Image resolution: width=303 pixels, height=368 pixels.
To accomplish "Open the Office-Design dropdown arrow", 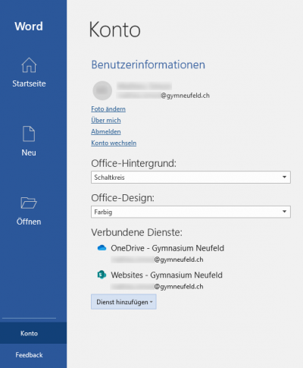I will click(284, 212).
